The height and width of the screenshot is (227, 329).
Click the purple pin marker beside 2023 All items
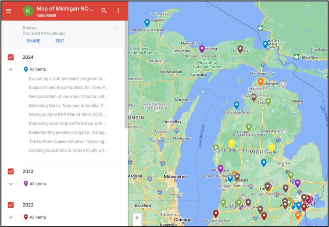(x=26, y=184)
